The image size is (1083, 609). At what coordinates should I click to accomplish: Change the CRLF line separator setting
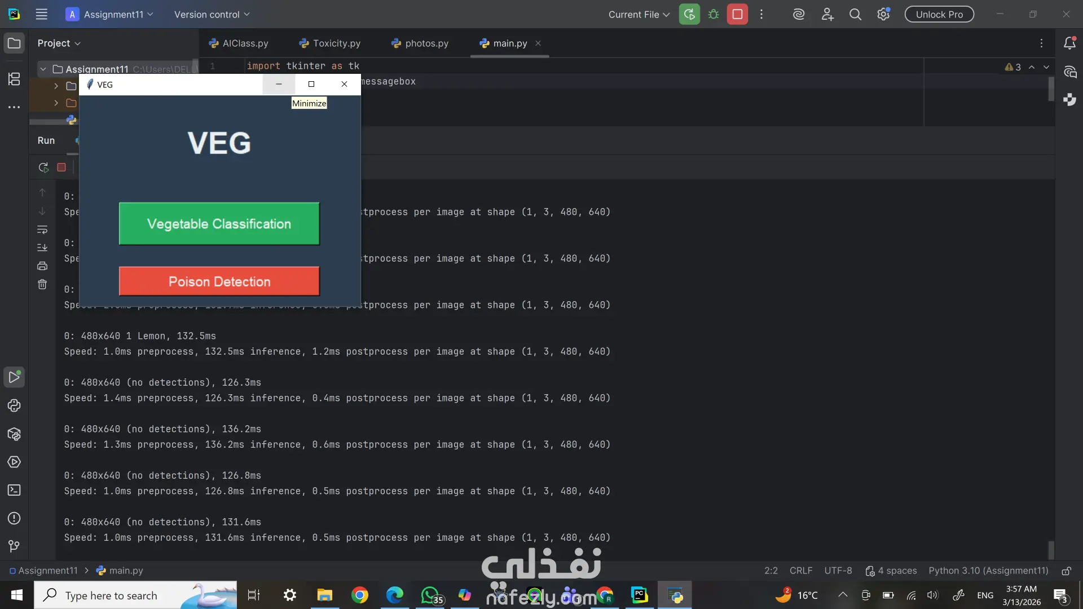click(x=801, y=571)
